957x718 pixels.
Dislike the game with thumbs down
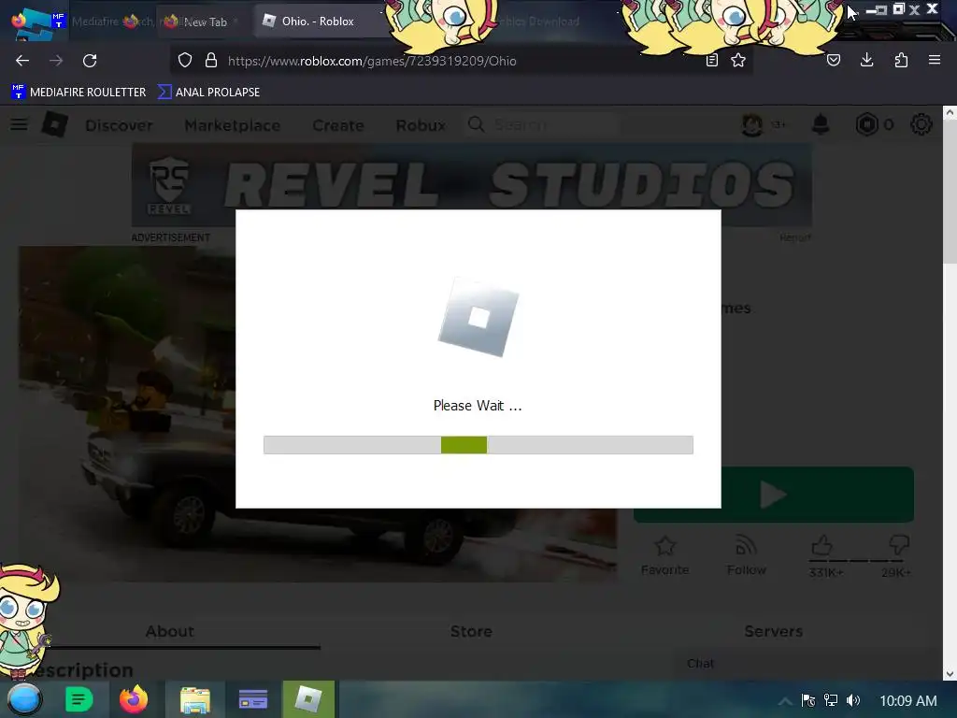click(x=899, y=545)
